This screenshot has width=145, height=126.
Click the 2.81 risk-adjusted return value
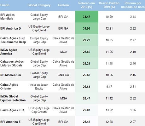[x=133, y=87]
